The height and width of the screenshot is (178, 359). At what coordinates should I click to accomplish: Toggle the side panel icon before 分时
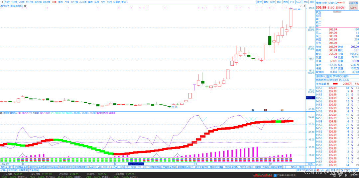pos(2,2)
